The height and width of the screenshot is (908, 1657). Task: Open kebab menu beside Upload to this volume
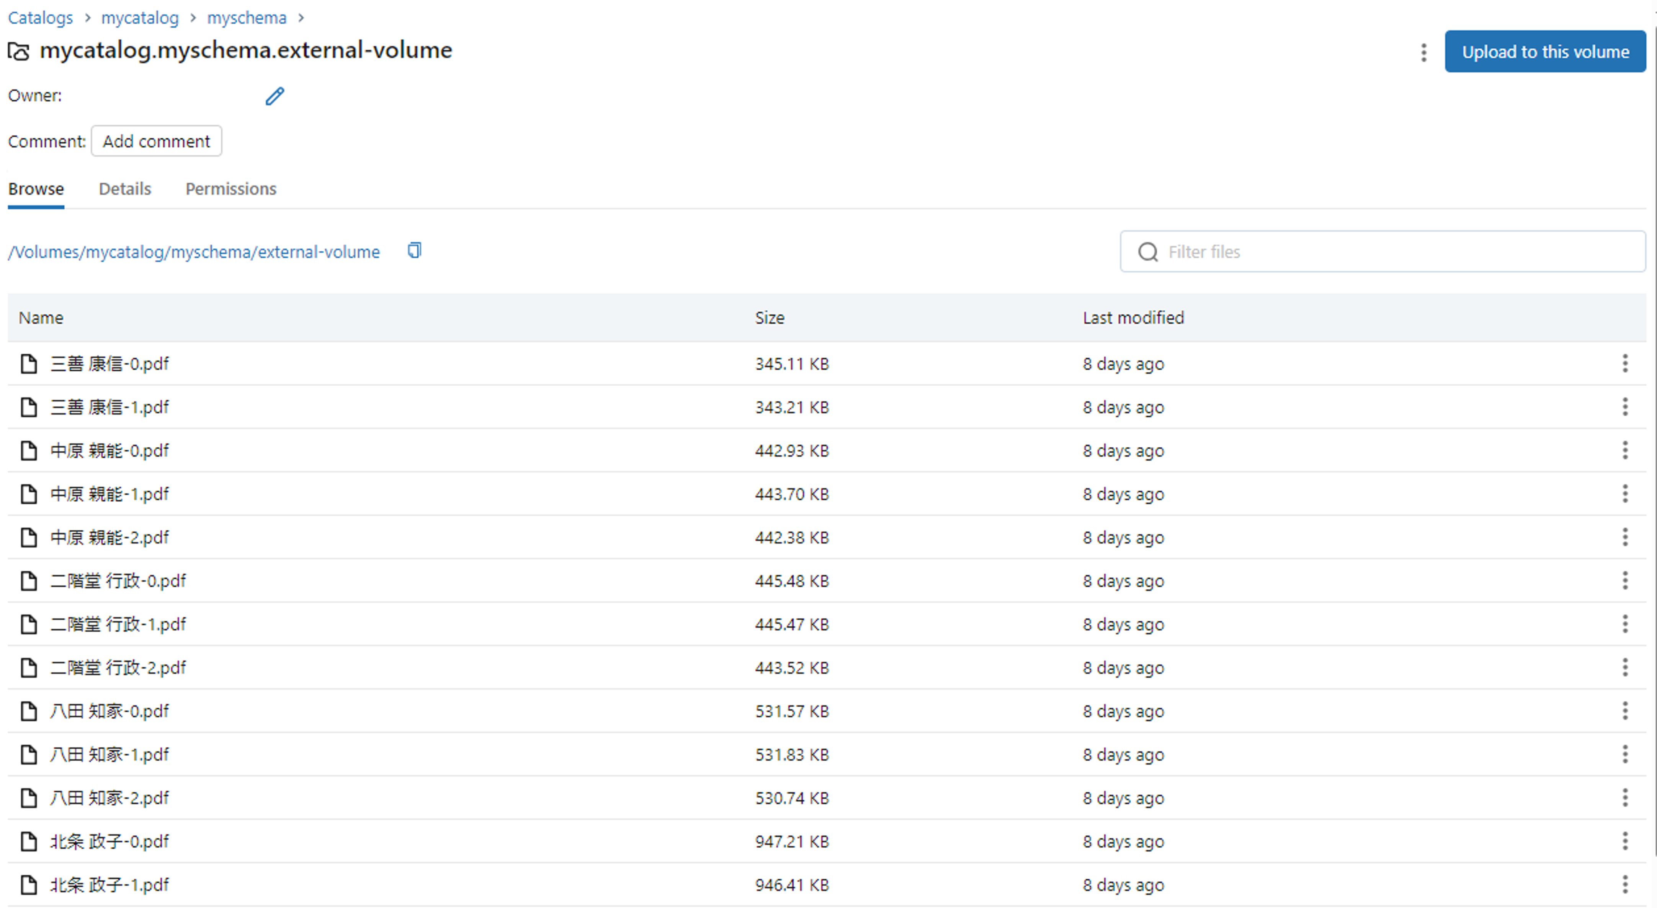tap(1423, 52)
